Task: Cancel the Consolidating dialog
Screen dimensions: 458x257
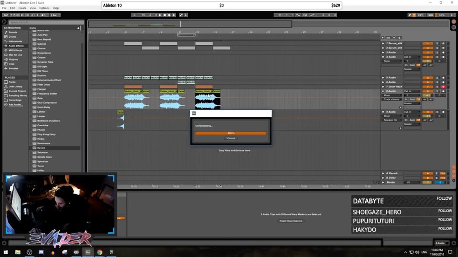Action: tap(231, 138)
